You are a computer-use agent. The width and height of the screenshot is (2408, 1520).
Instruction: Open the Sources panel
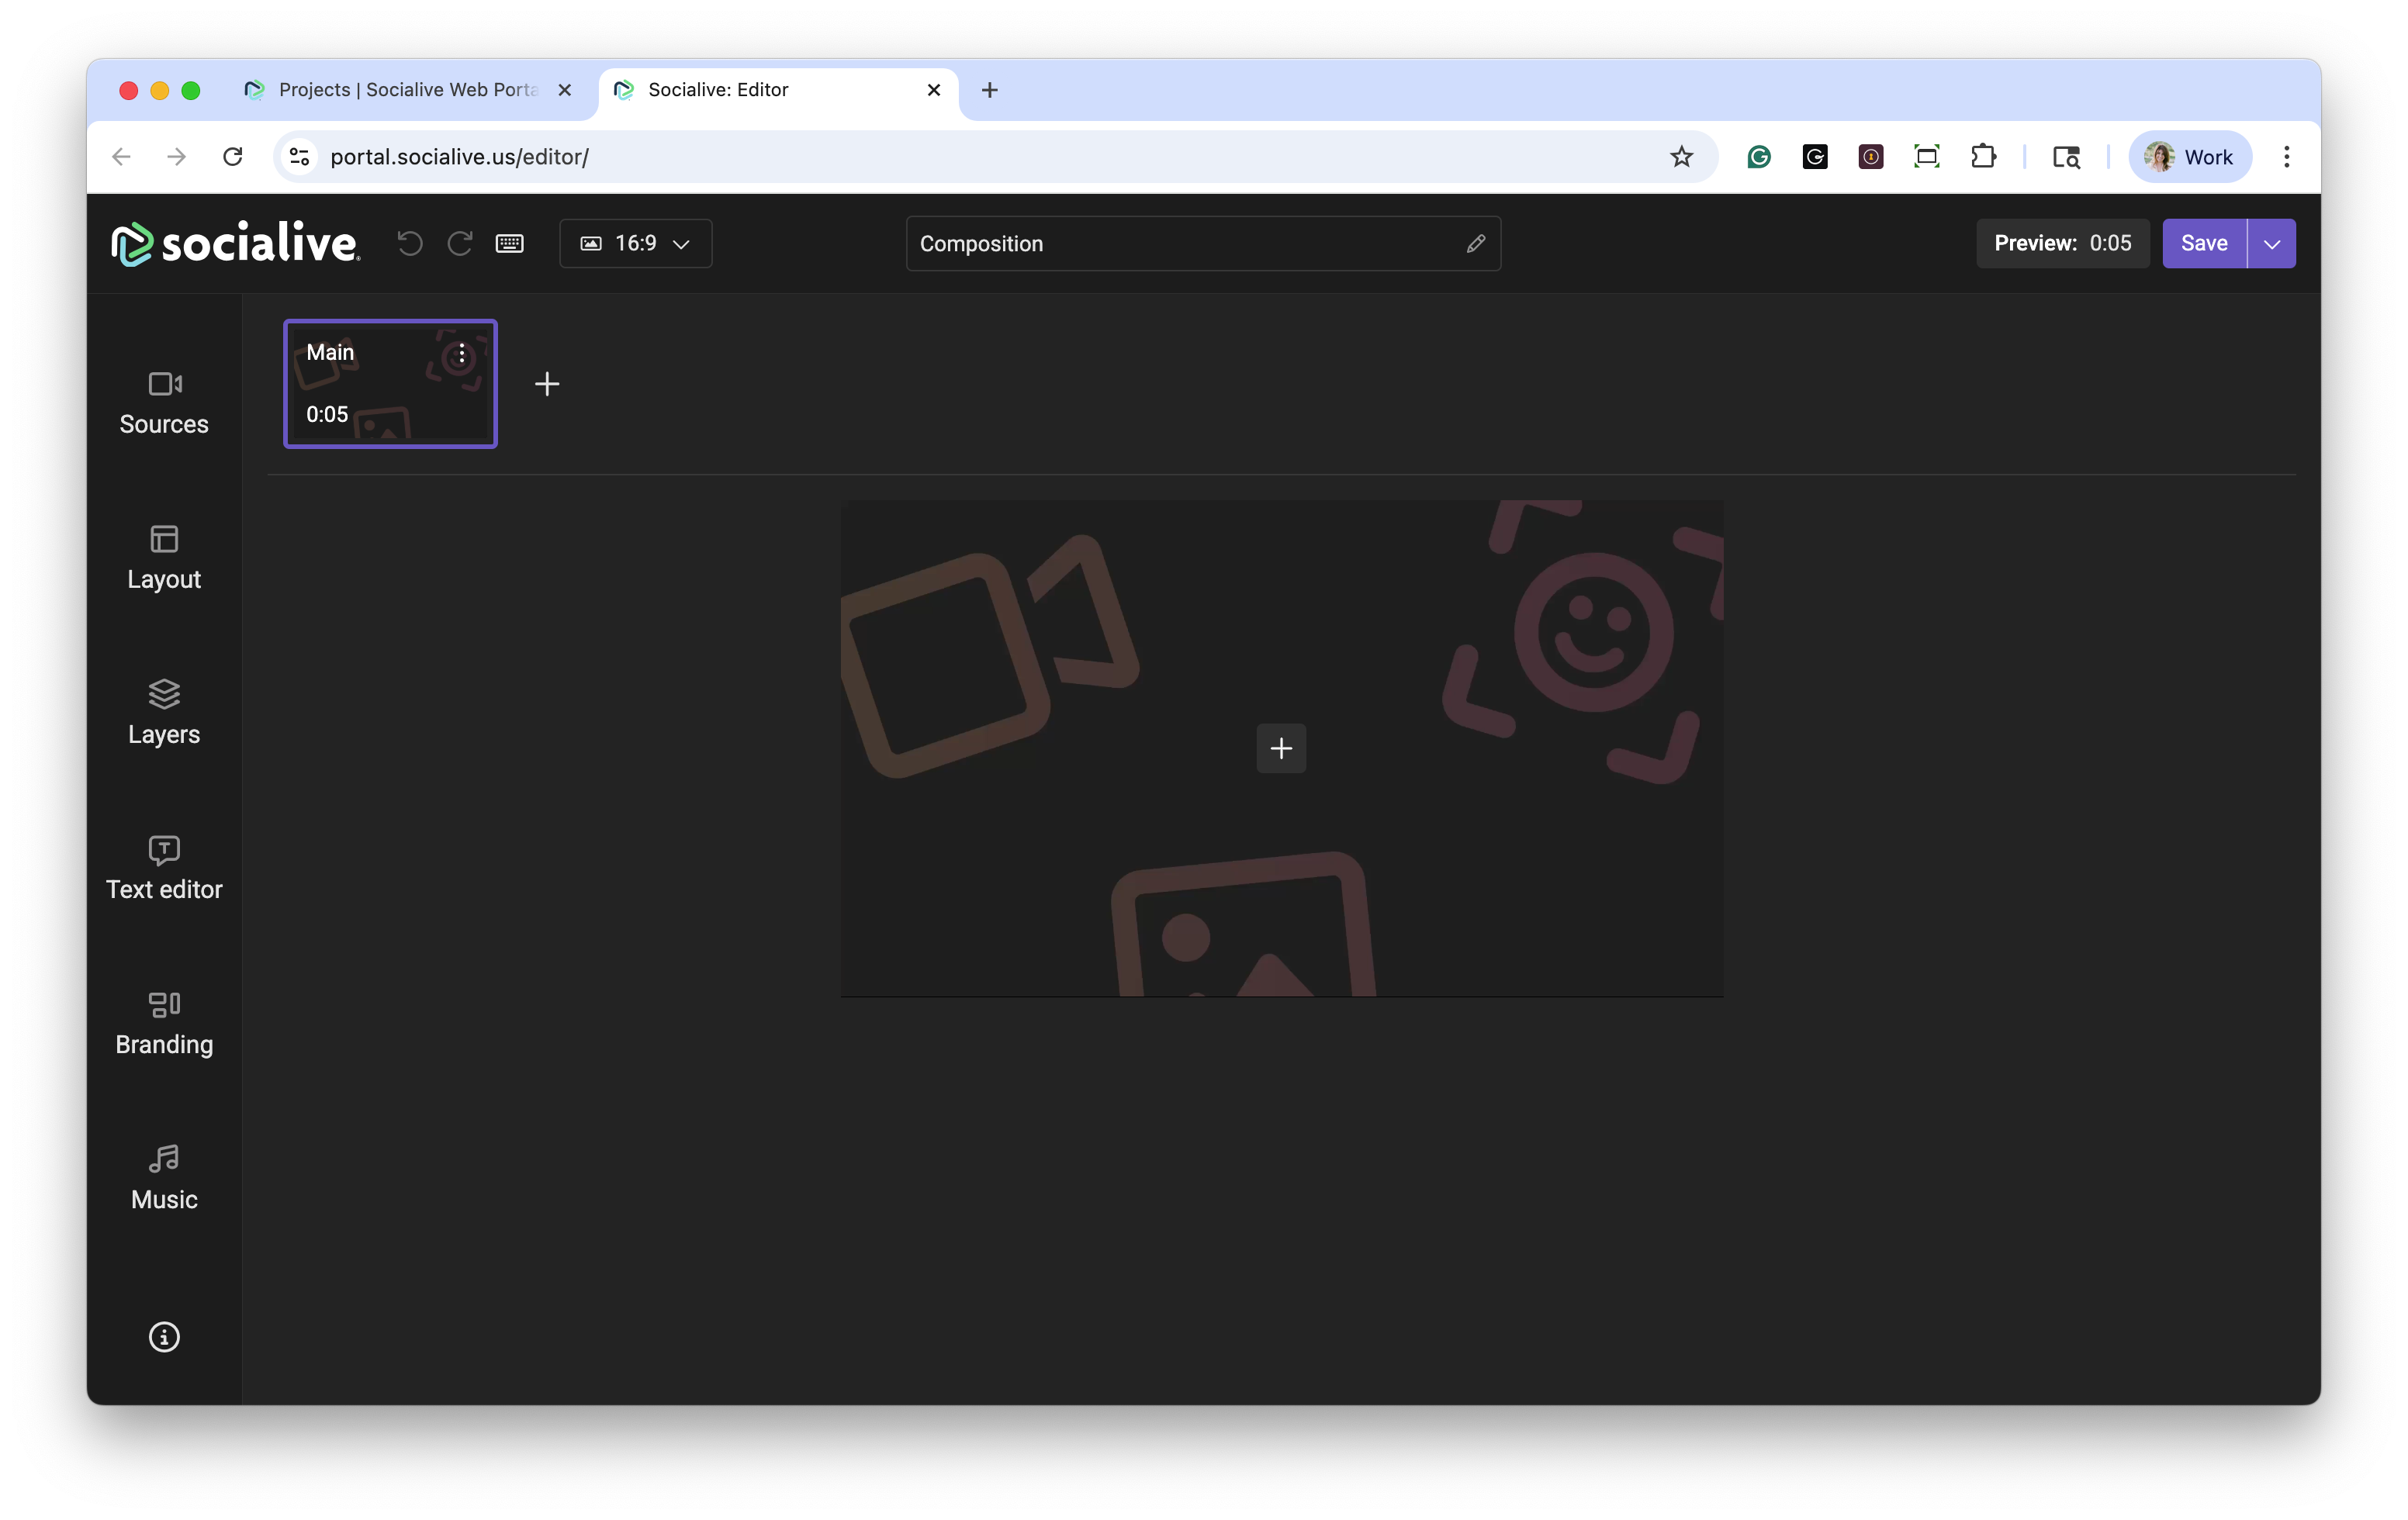pyautogui.click(x=164, y=402)
